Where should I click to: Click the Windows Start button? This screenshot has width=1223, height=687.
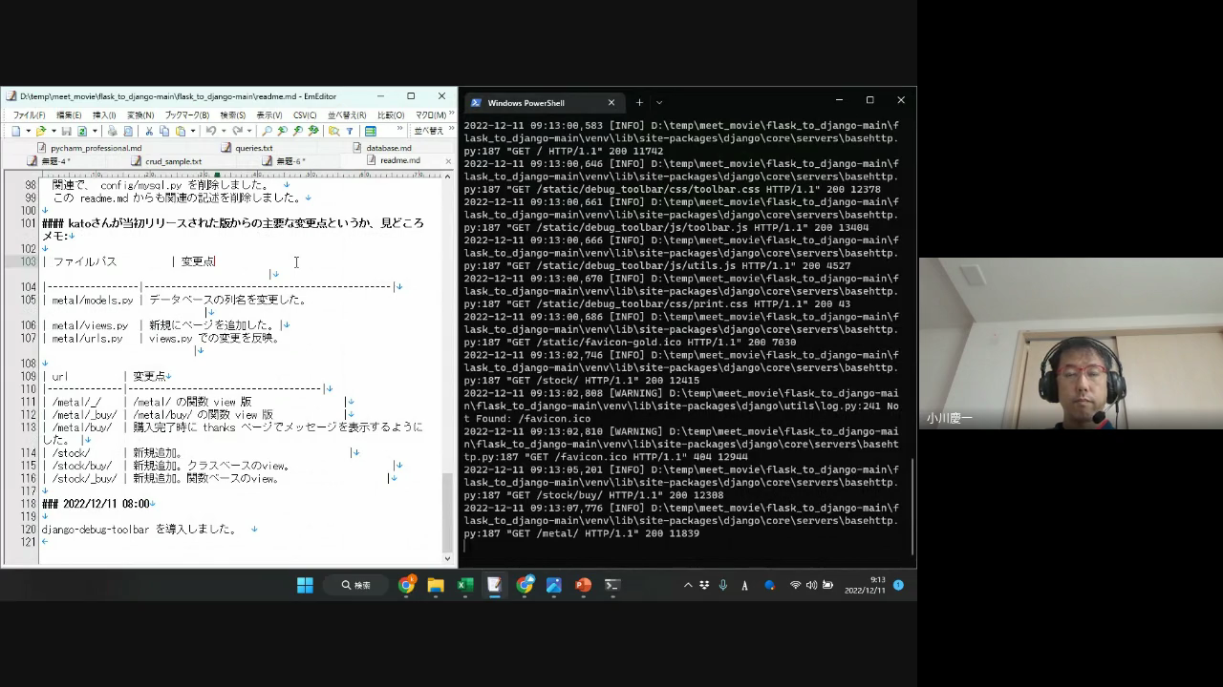point(305,585)
